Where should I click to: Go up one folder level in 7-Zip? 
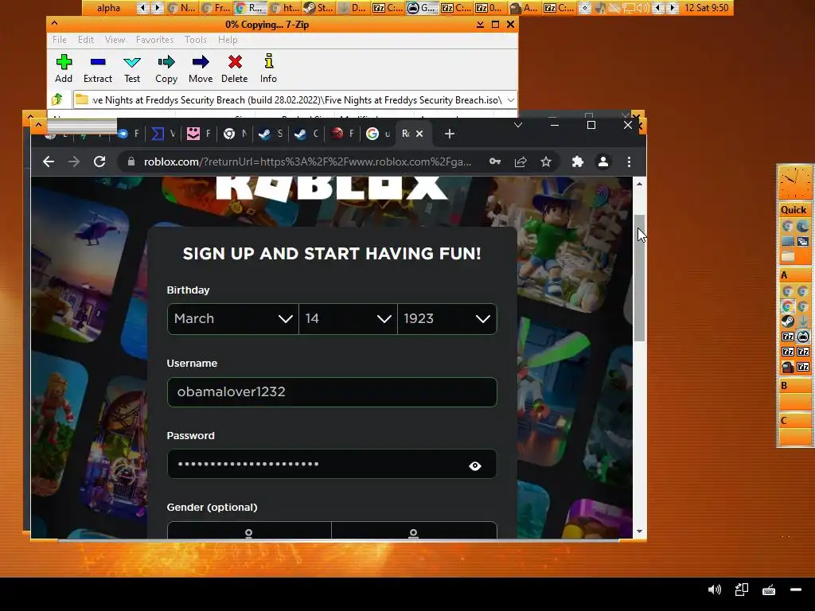pyautogui.click(x=57, y=99)
